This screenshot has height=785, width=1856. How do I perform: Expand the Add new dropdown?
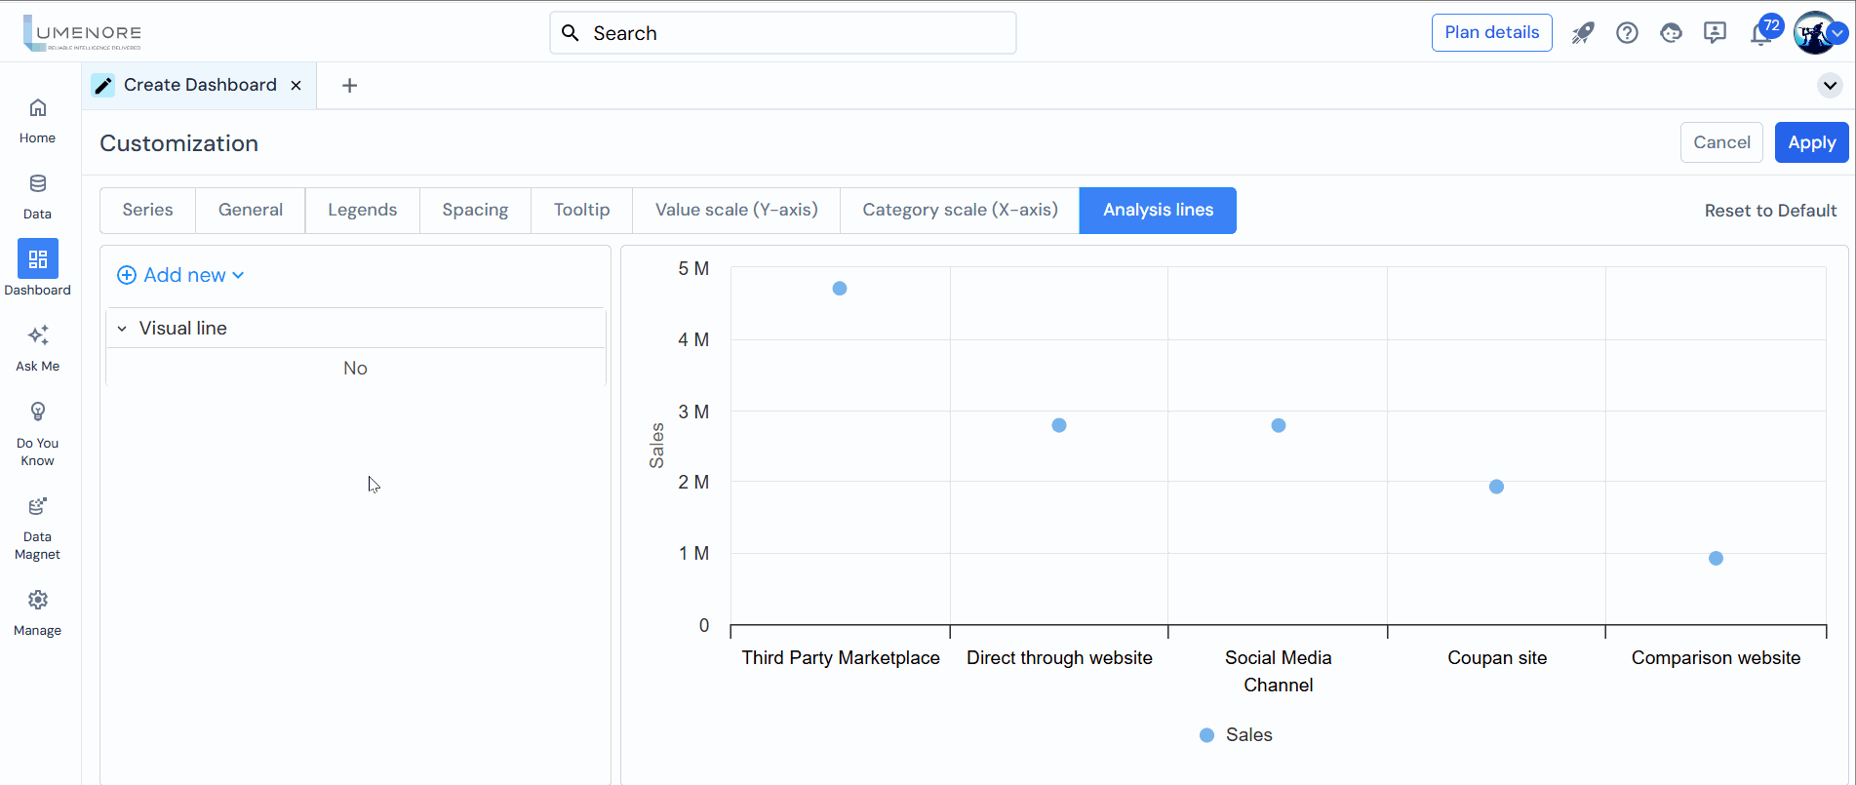coord(180,275)
